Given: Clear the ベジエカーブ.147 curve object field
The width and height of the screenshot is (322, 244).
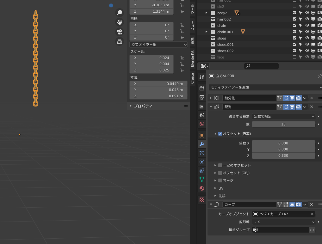Looking at the screenshot, I should (312, 214).
